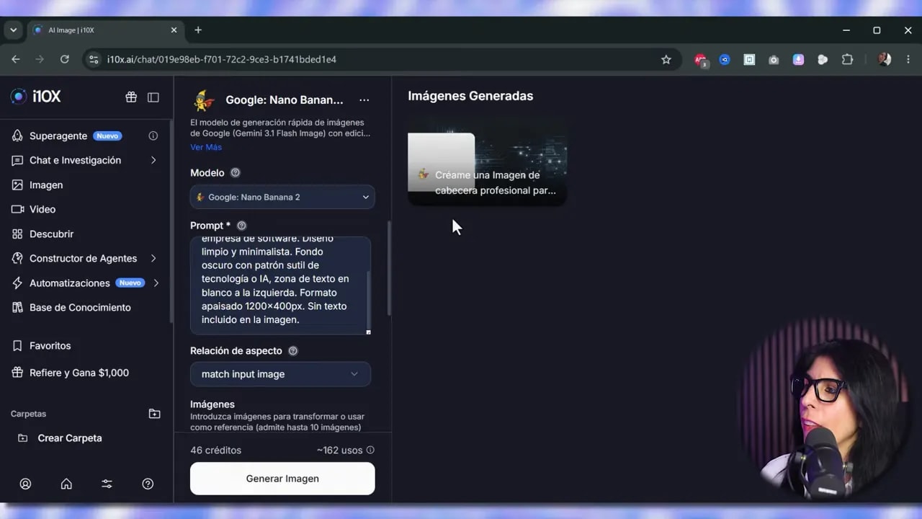This screenshot has height=519, width=922.
Task: Open the Modelo dropdown Nano Banana 2
Action: coord(282,197)
